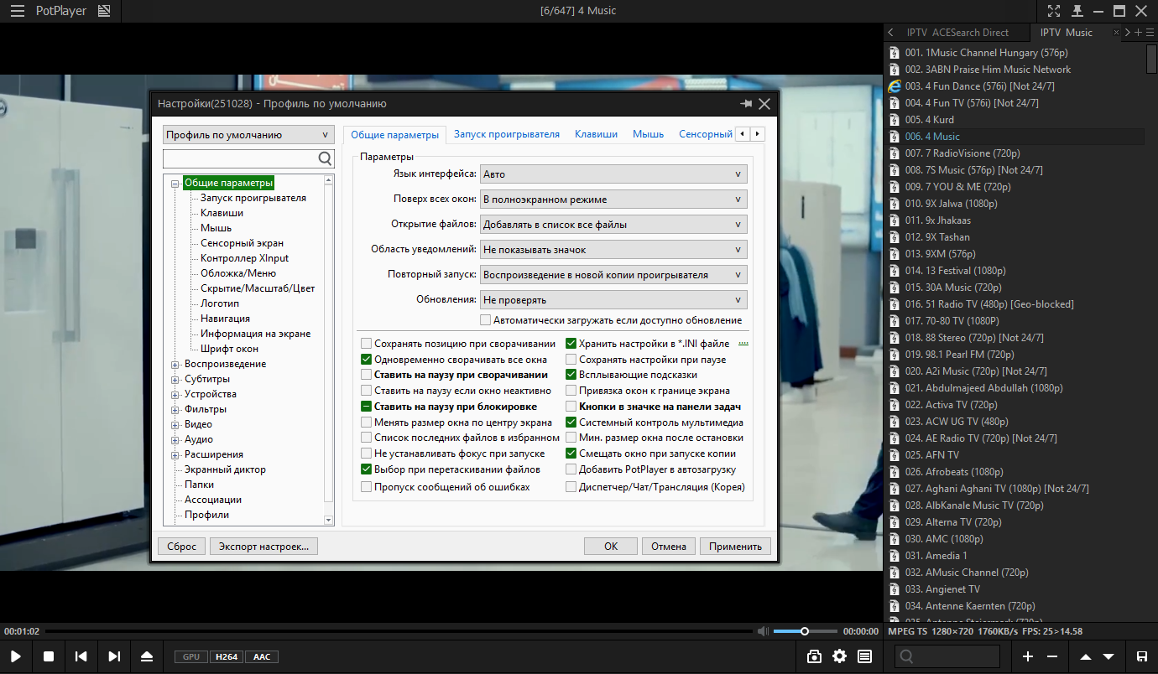This screenshot has width=1158, height=674.
Task: Check 'Автоматически загружать если доступно обновление'
Action: (486, 320)
